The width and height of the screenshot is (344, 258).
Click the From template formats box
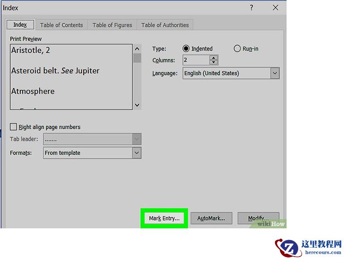tap(88, 153)
